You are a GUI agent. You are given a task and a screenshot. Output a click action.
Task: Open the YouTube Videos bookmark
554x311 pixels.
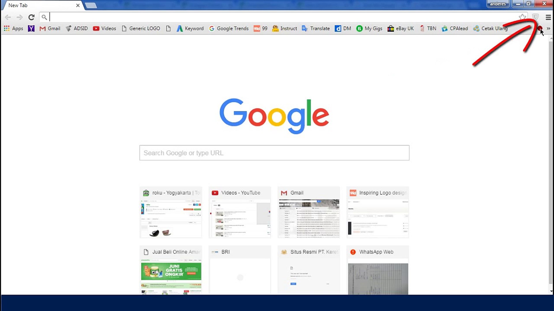click(104, 28)
